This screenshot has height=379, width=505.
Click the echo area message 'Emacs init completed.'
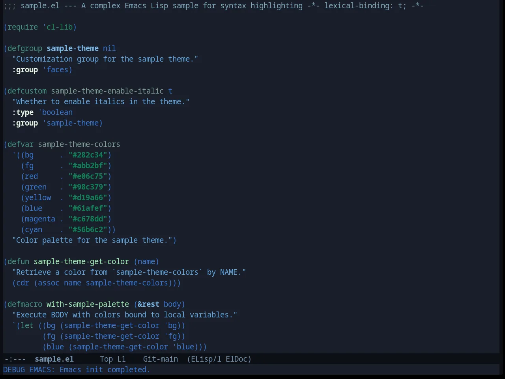[105, 370]
